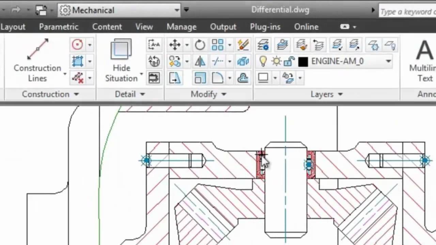This screenshot has width=436, height=245.
Task: Click the scale area icon in Detail panel
Action: (x=154, y=61)
